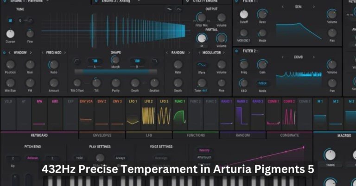Image resolution: width=356 pixels, height=186 pixels.
Task: Switch to the COMBINATE tab
Action: [x=289, y=135]
